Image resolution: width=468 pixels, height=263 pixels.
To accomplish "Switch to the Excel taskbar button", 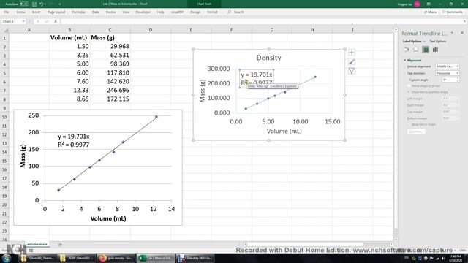I will (156, 258).
